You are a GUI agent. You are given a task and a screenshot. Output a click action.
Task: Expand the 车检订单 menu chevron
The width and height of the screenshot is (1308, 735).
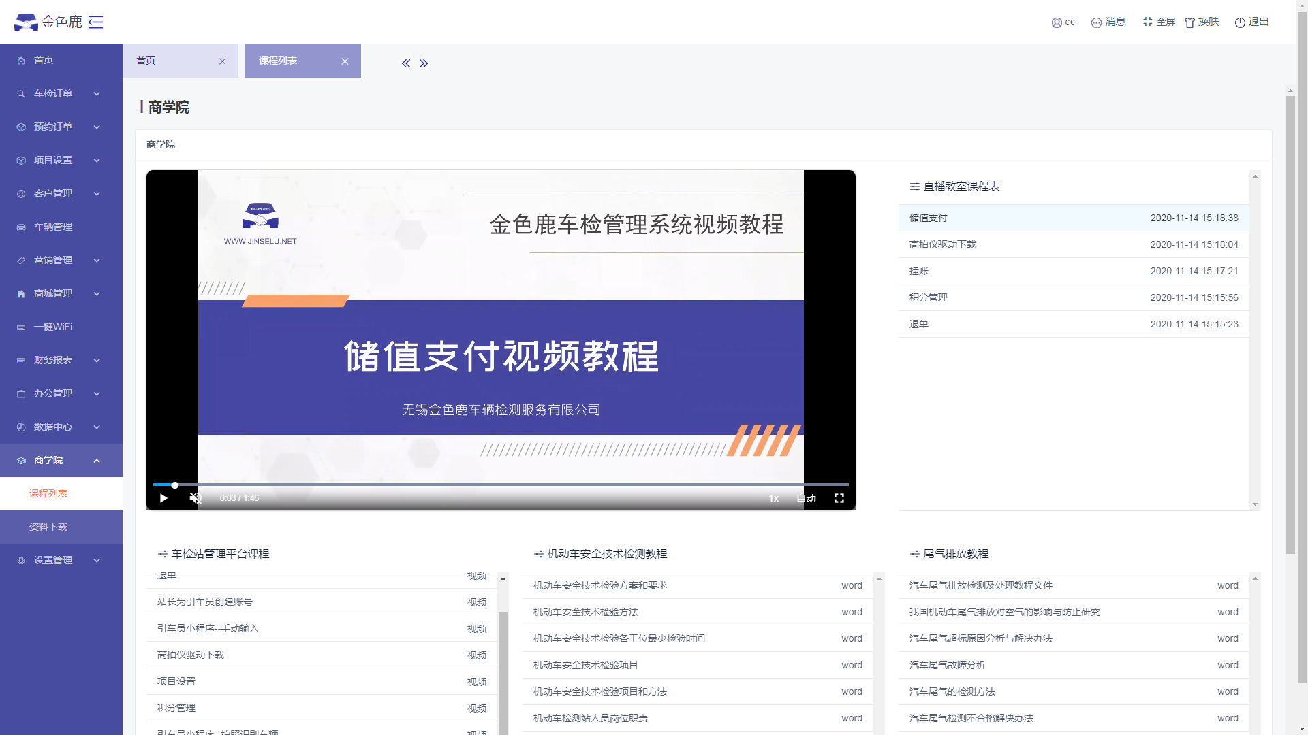[97, 94]
